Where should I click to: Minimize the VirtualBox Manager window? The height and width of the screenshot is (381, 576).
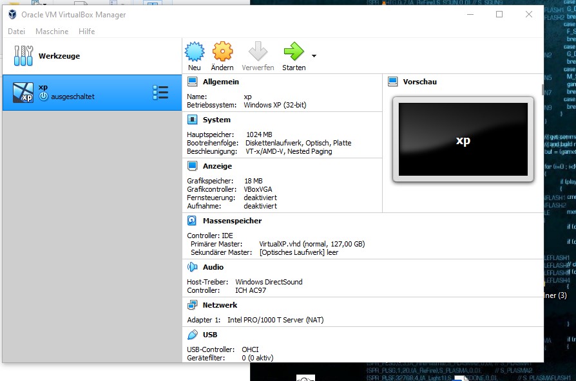tap(470, 14)
